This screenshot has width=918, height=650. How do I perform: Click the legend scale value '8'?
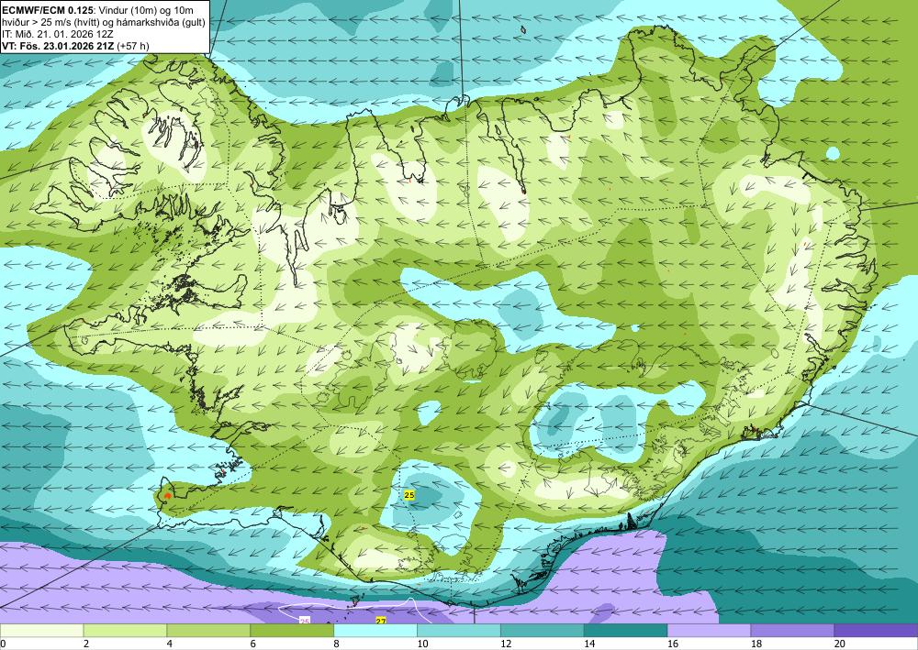[x=337, y=644]
